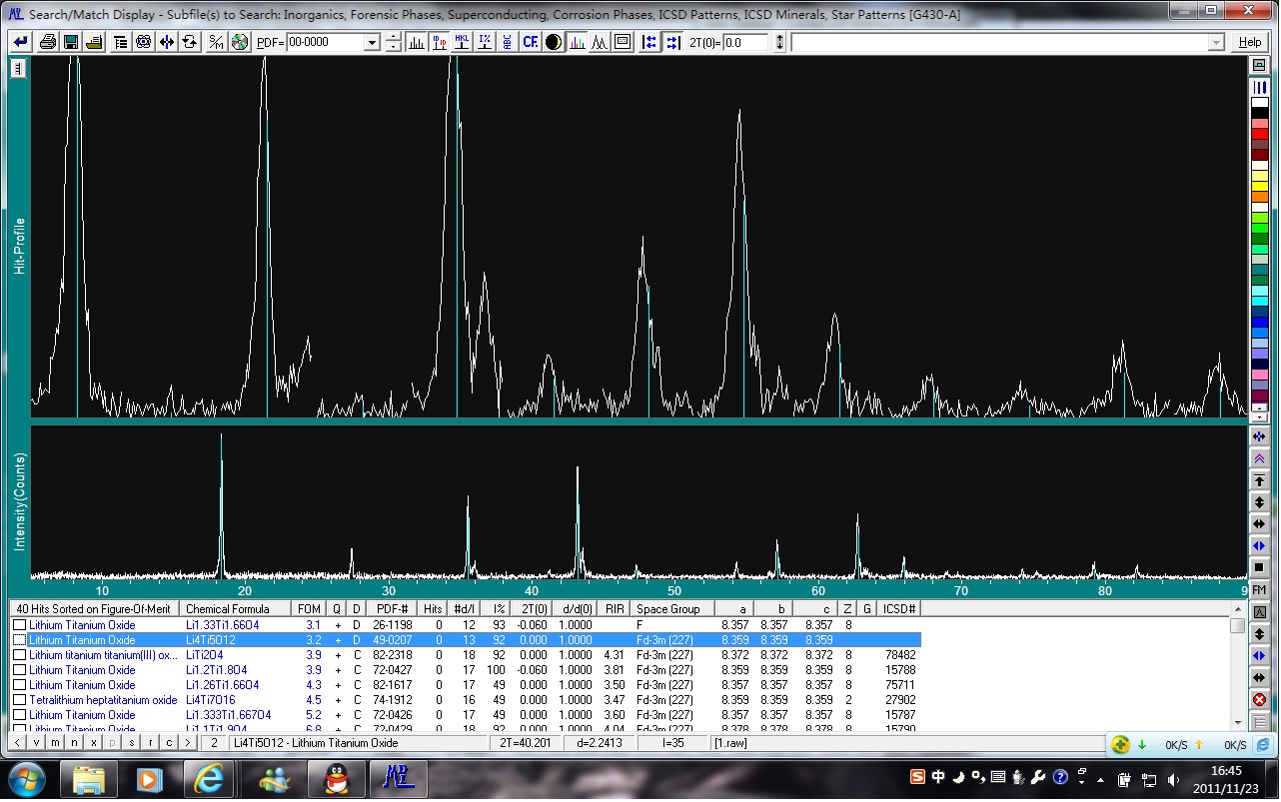1281x802 pixels.
Task: Click the PDF number spinner up arrow
Action: pos(394,38)
